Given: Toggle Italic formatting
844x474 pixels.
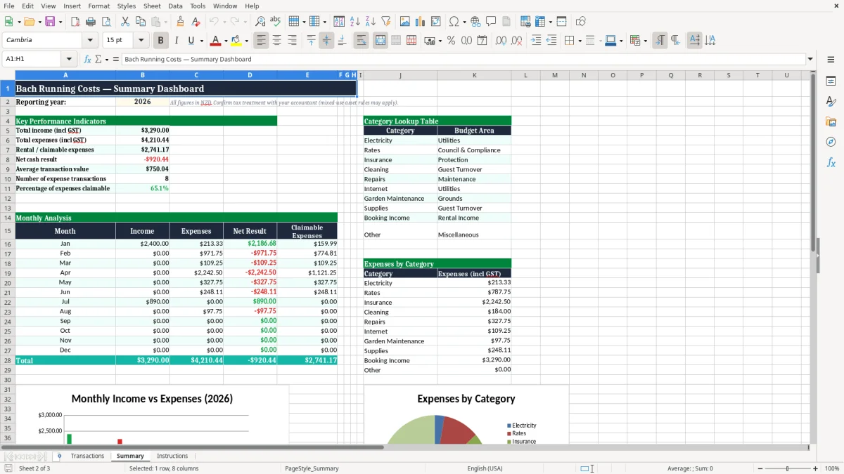Looking at the screenshot, I should (x=177, y=41).
